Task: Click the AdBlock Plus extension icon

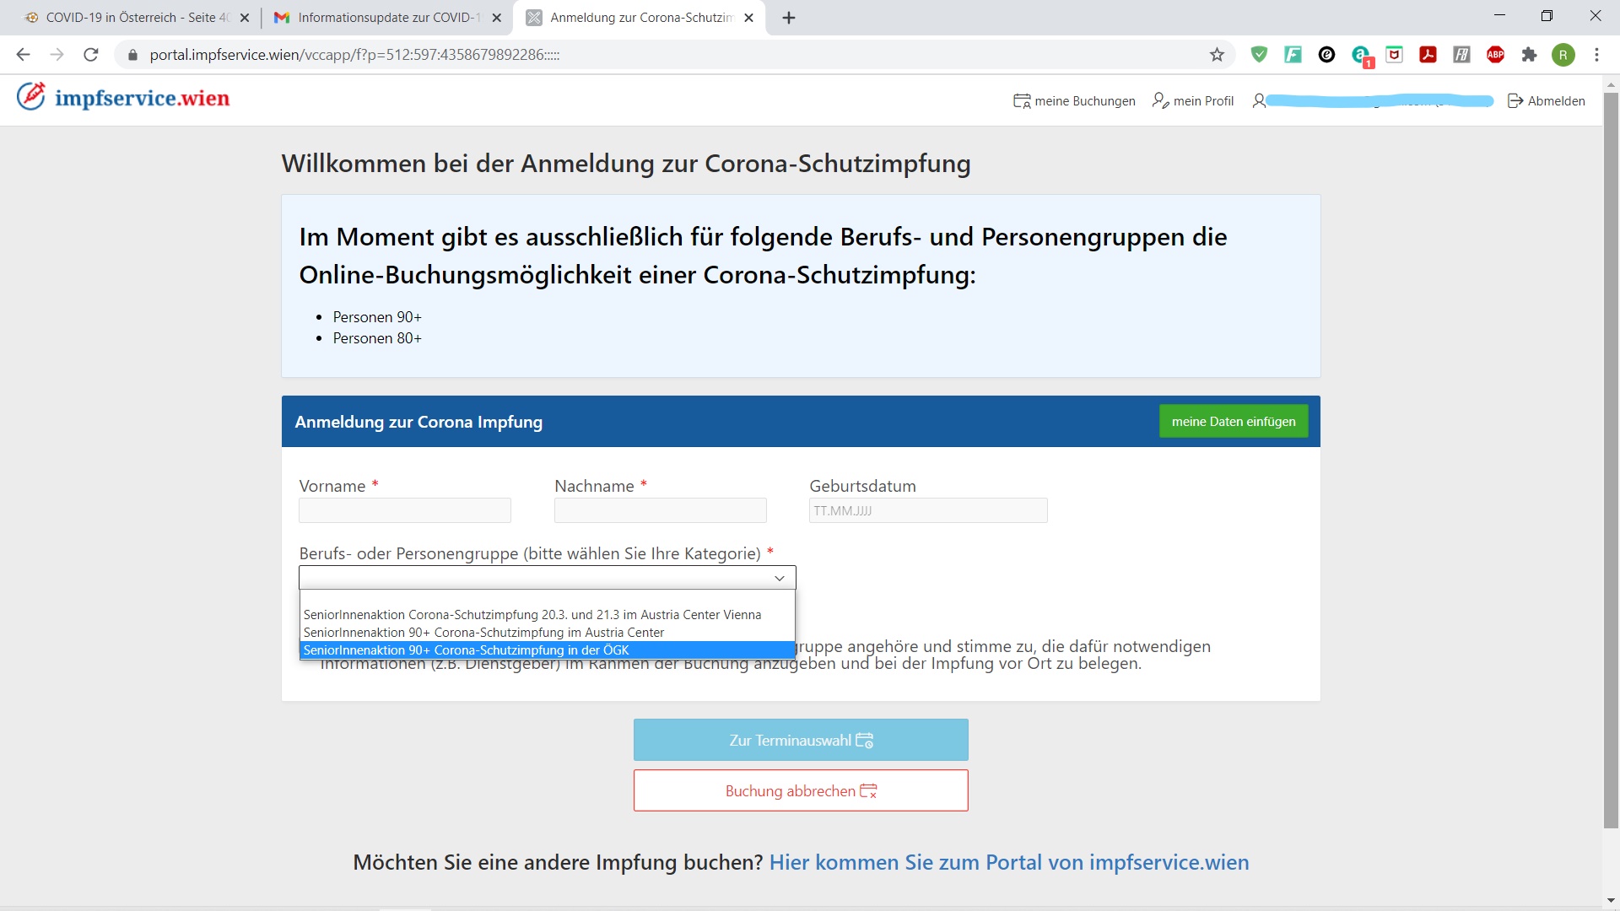Action: coord(1495,55)
